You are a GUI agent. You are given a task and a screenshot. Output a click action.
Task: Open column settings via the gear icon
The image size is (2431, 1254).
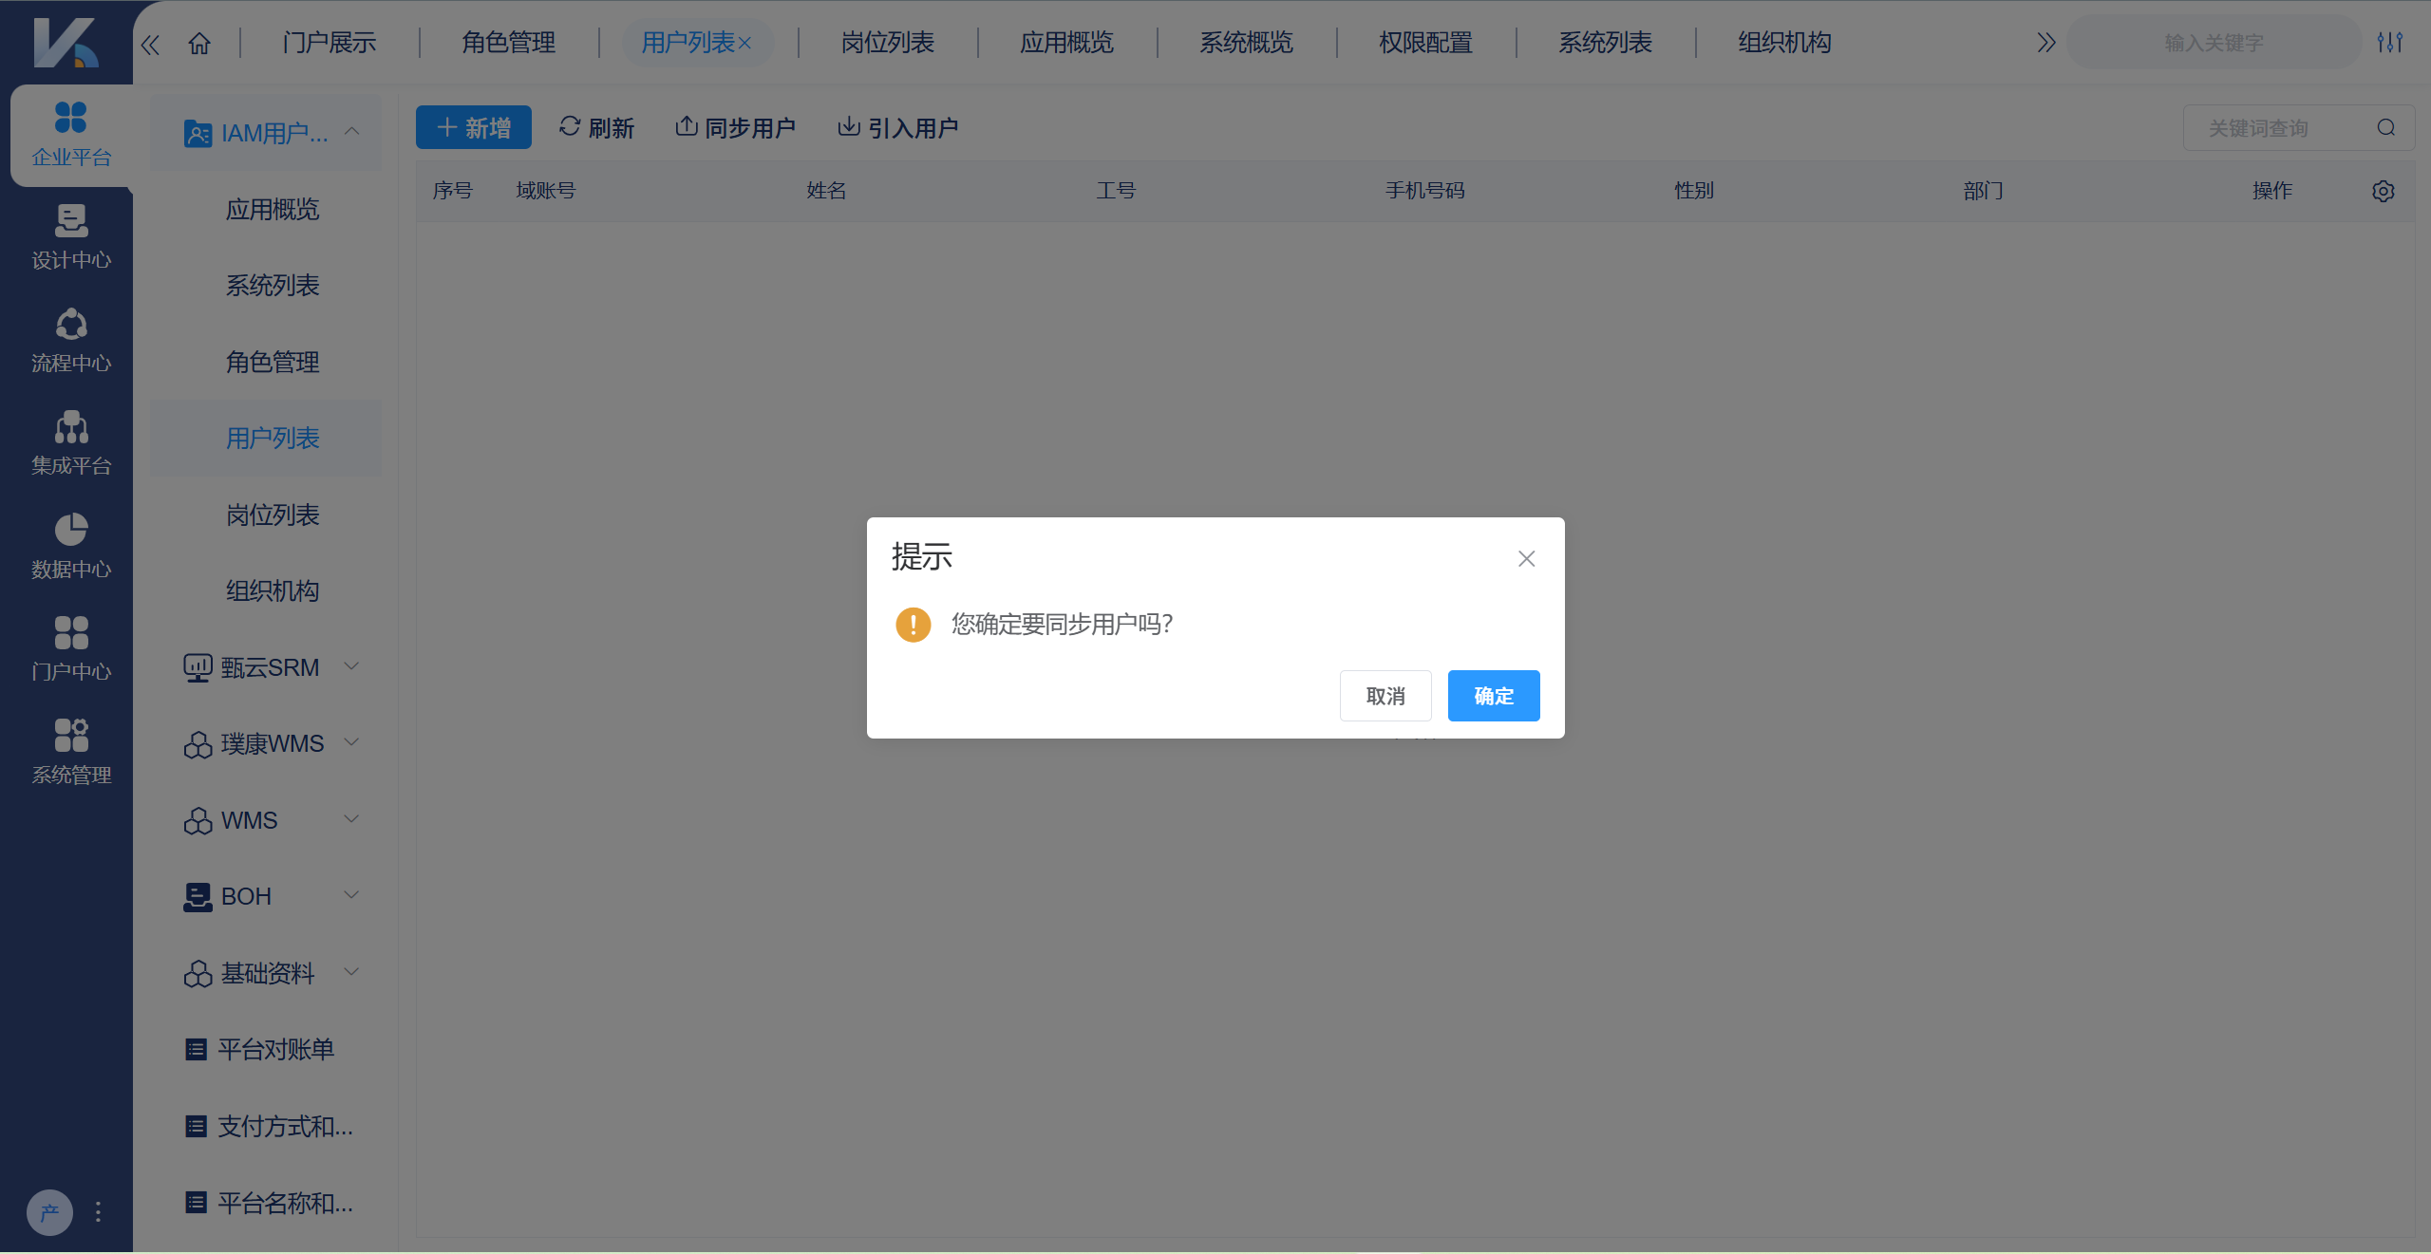point(2383,191)
